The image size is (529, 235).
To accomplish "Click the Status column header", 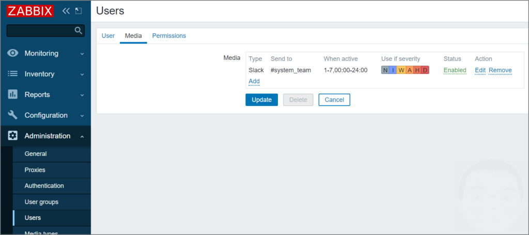I will point(452,59).
